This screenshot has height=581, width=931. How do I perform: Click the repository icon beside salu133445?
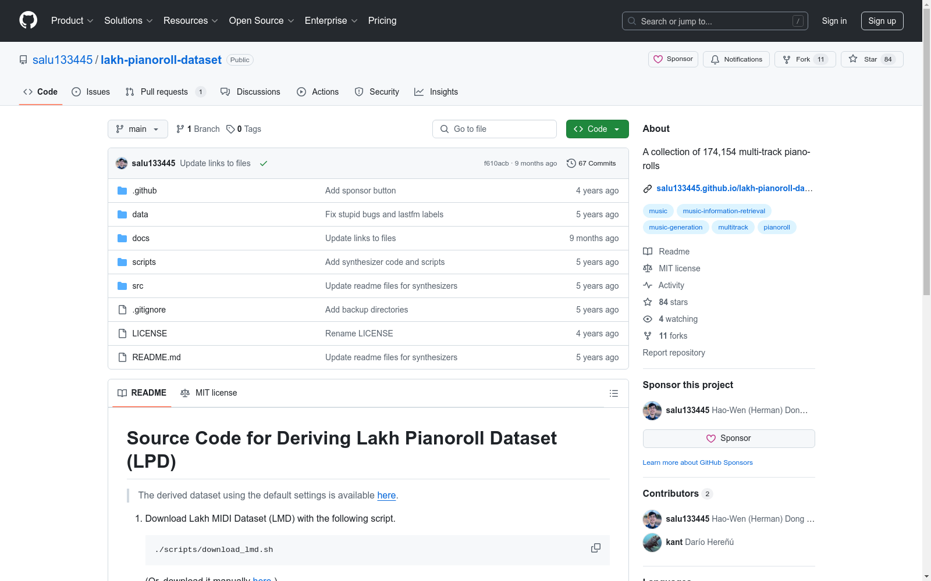click(x=23, y=60)
